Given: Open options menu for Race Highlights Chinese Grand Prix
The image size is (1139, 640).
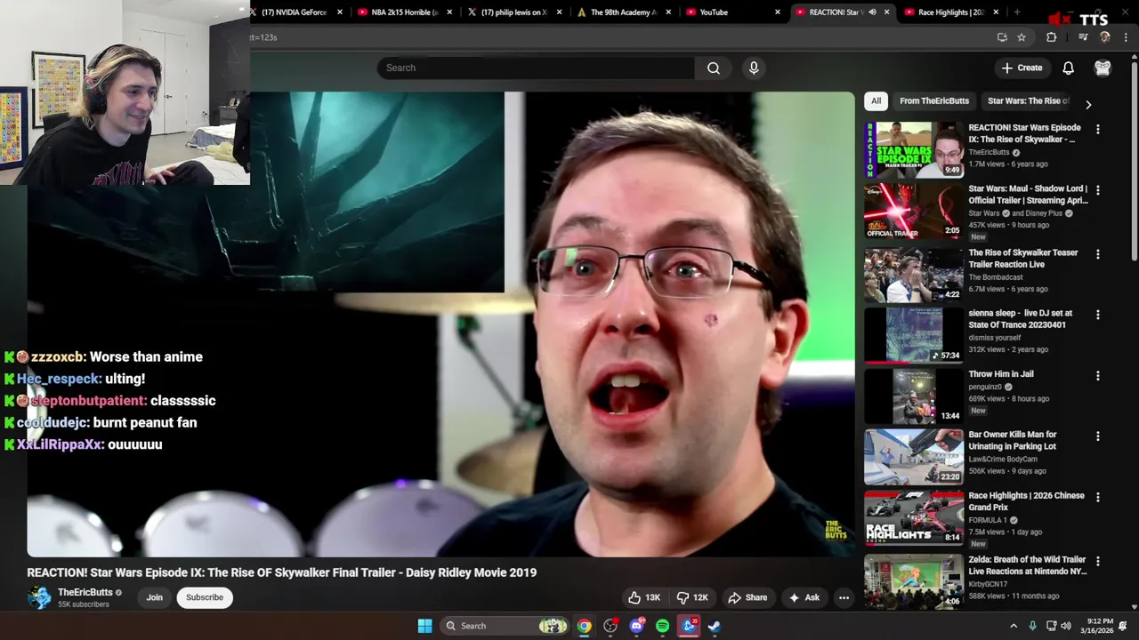Looking at the screenshot, I should tap(1097, 498).
